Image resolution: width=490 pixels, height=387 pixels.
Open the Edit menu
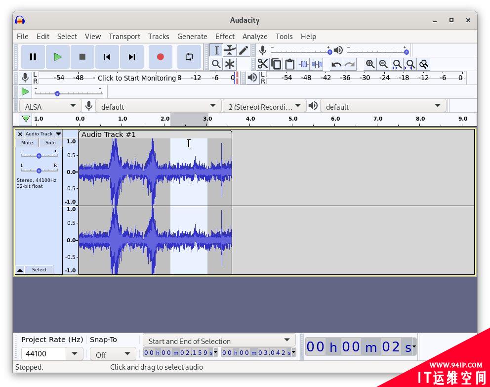(43, 36)
